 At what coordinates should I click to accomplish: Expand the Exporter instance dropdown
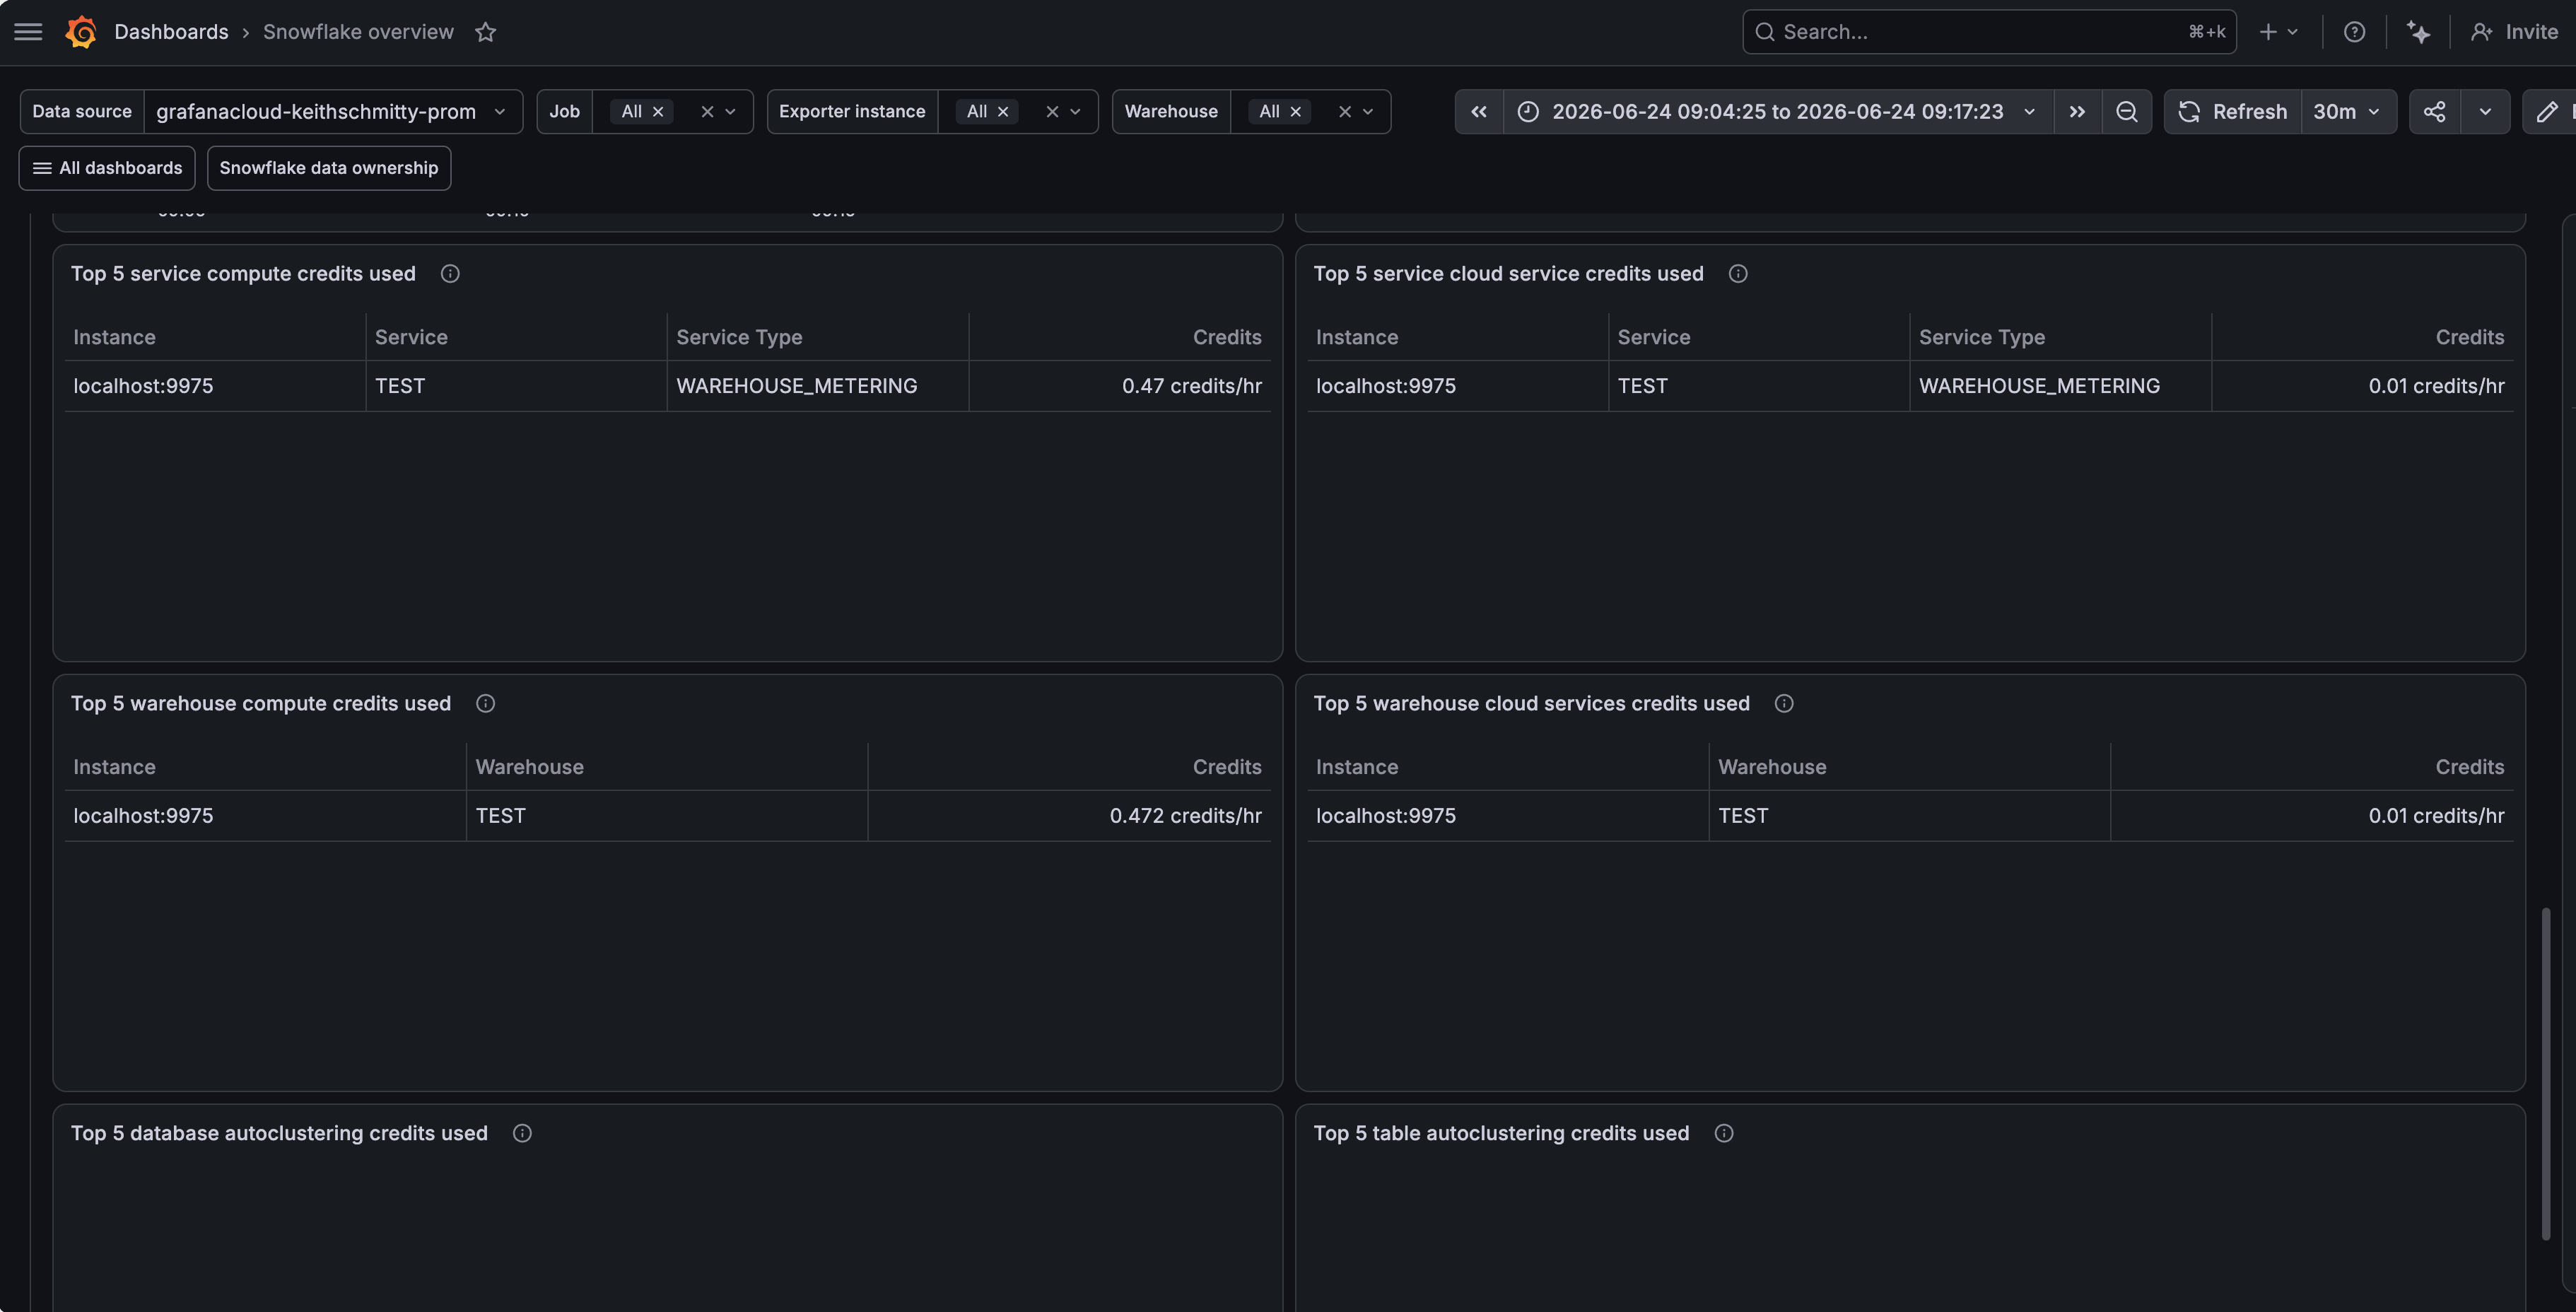pos(1075,111)
